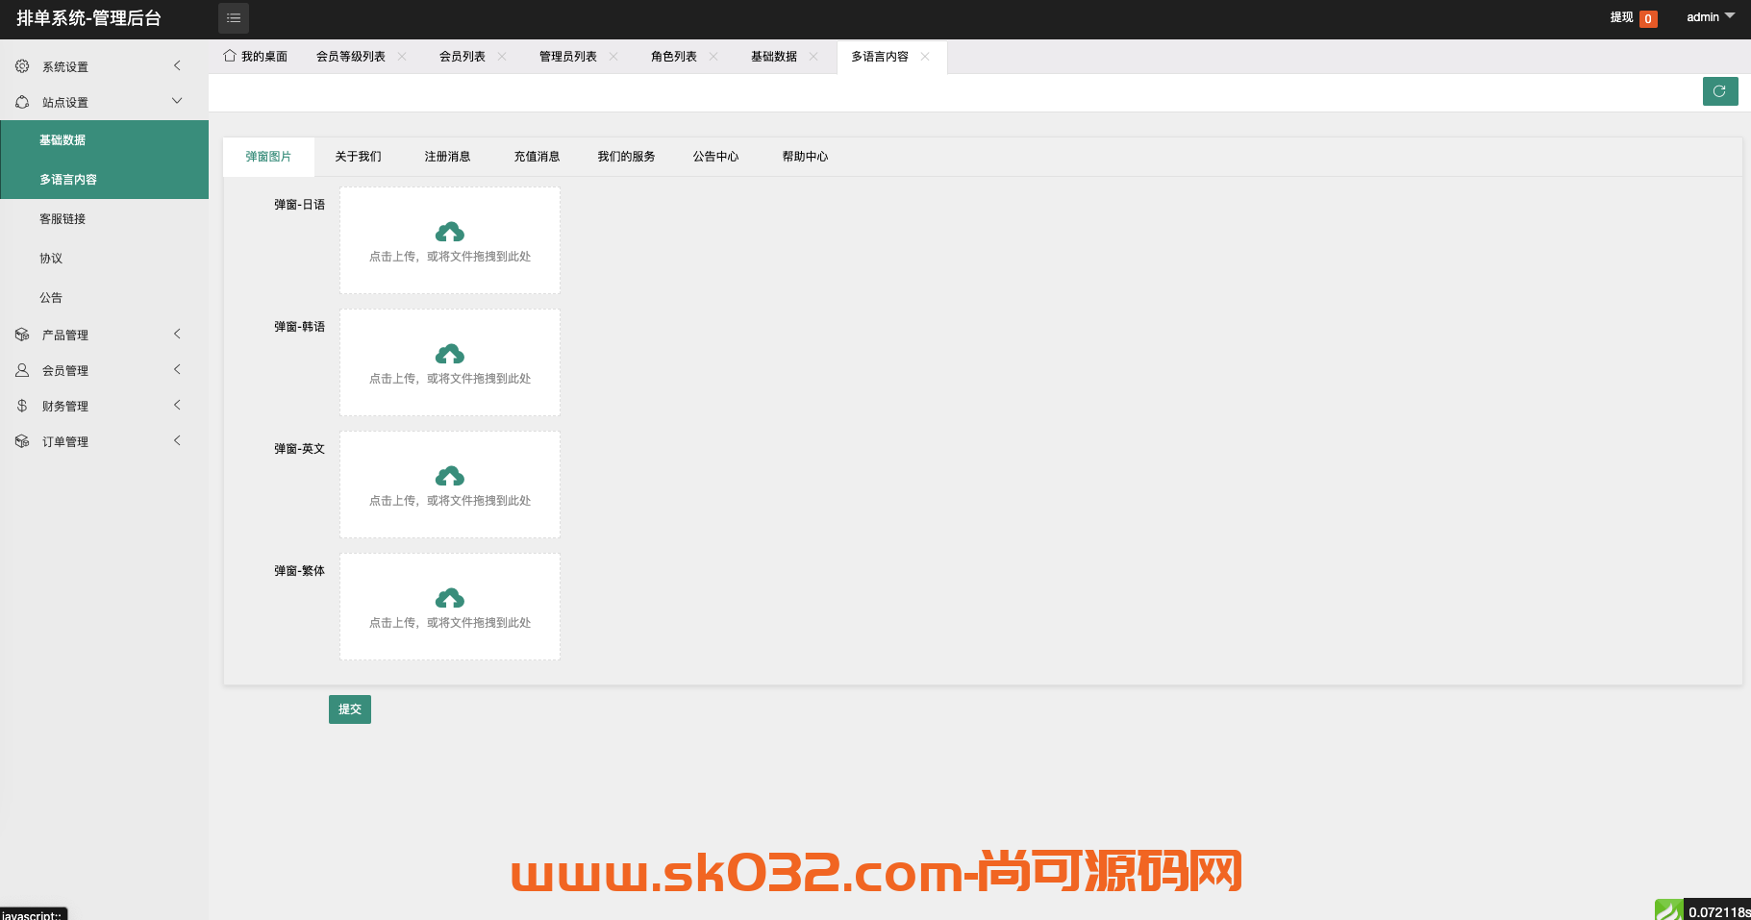The width and height of the screenshot is (1751, 920).
Task: Open the 公告中心 content tab
Action: coord(715,157)
